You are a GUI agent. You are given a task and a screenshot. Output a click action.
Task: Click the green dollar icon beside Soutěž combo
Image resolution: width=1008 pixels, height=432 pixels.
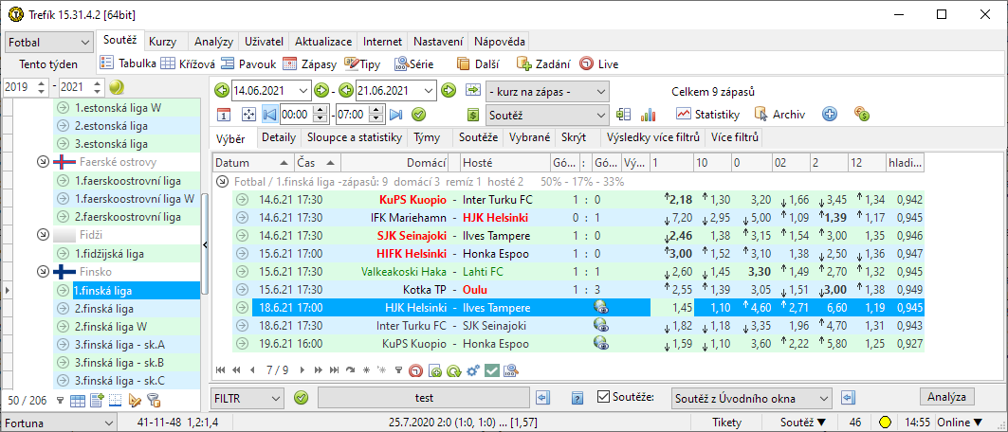(473, 115)
